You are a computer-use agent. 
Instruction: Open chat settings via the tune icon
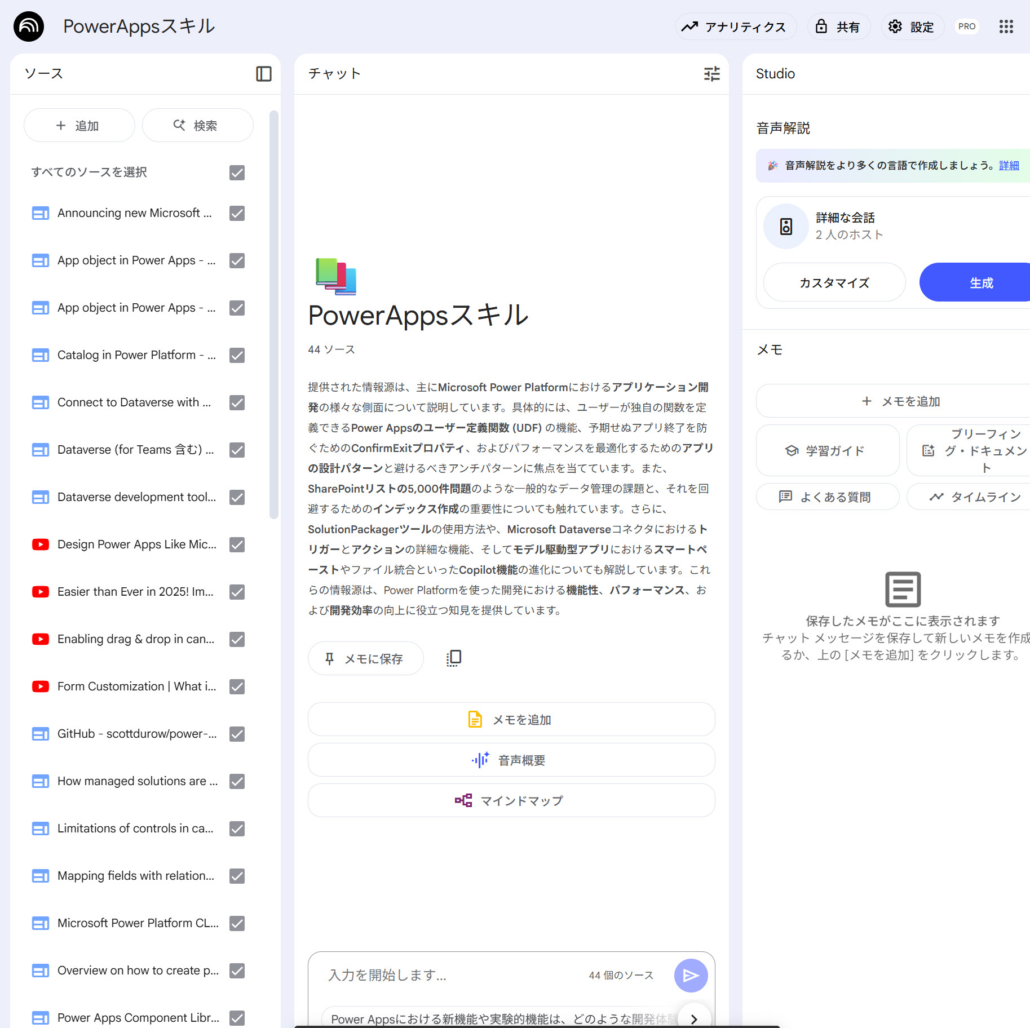(x=711, y=74)
